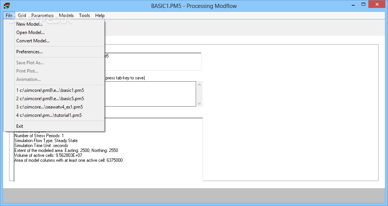
Task: Click 'Area of model columns' line
Action: pos(68,160)
